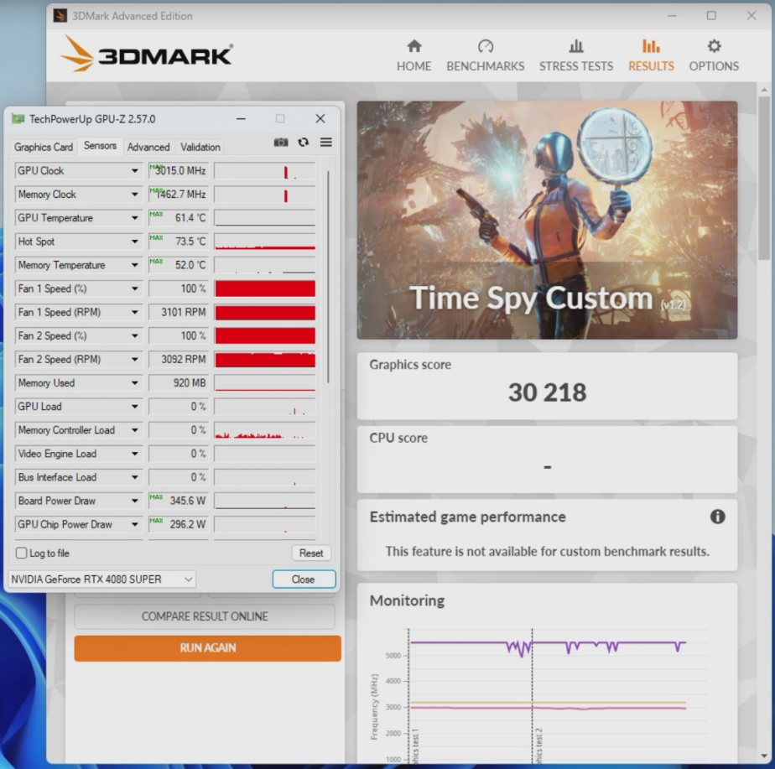Enable the Log to file checkbox
Viewport: 775px width, 769px height.
pyautogui.click(x=22, y=553)
